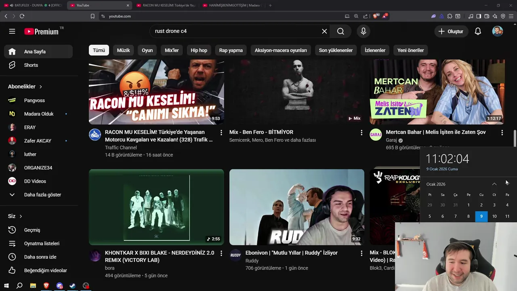Click the Oluştur create button
This screenshot has height=291, width=517.
click(x=451, y=31)
